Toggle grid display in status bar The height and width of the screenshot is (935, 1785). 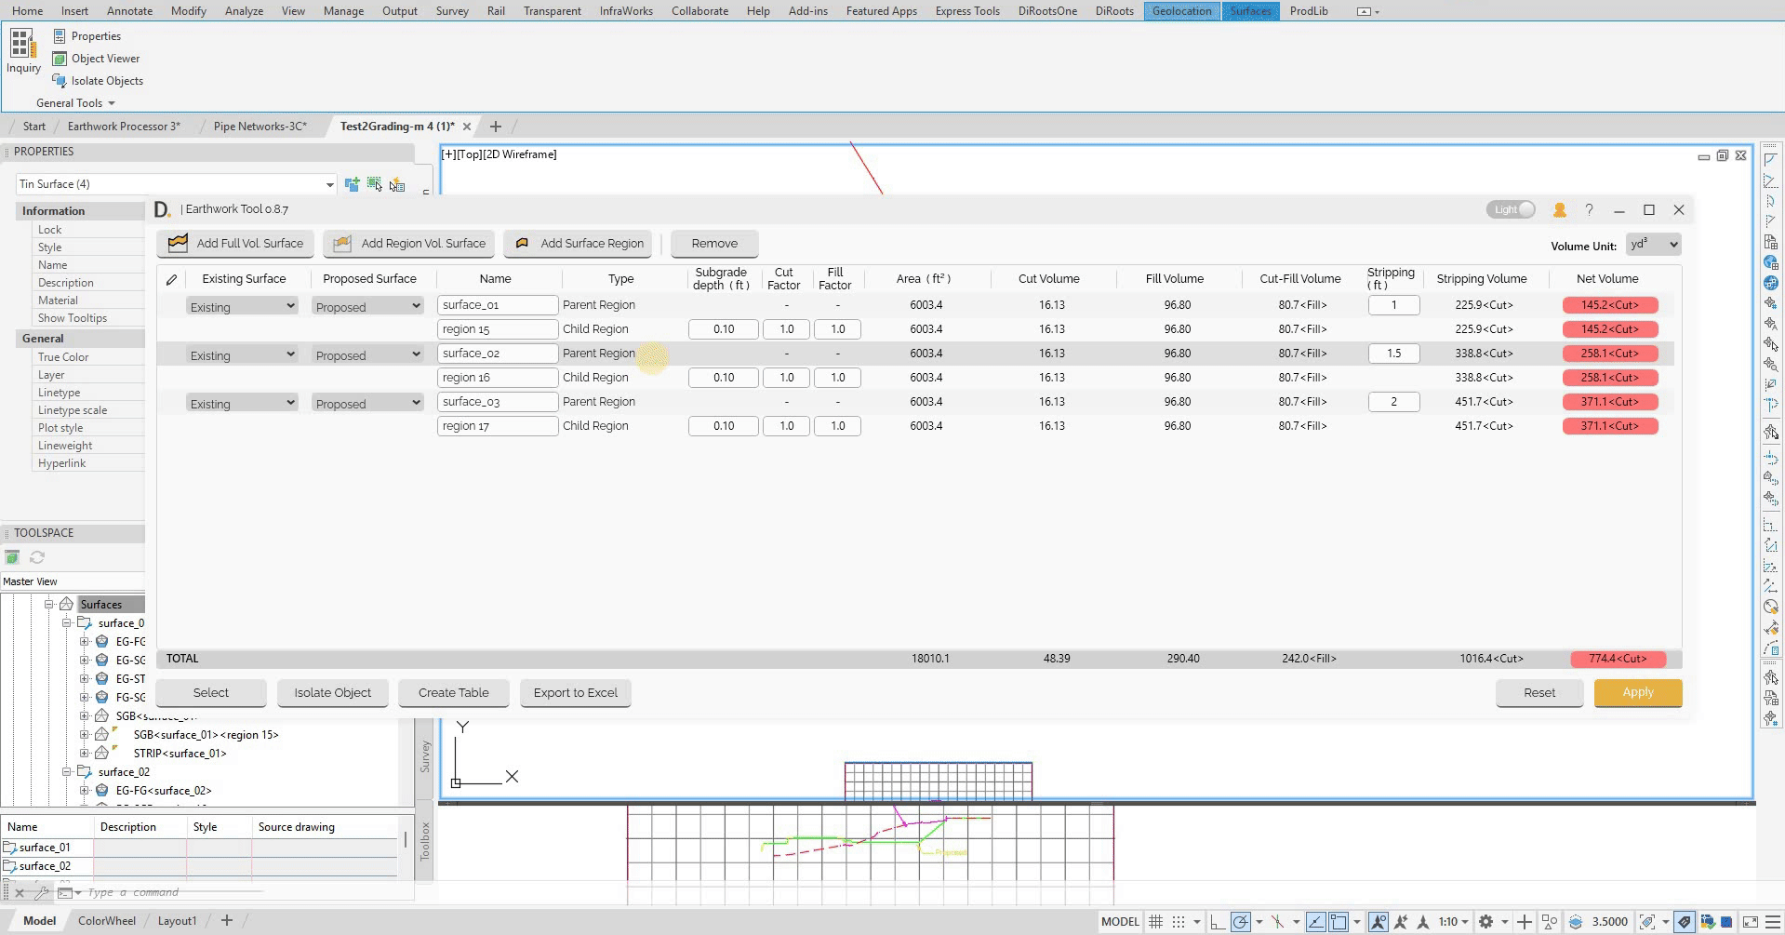[x=1155, y=922]
